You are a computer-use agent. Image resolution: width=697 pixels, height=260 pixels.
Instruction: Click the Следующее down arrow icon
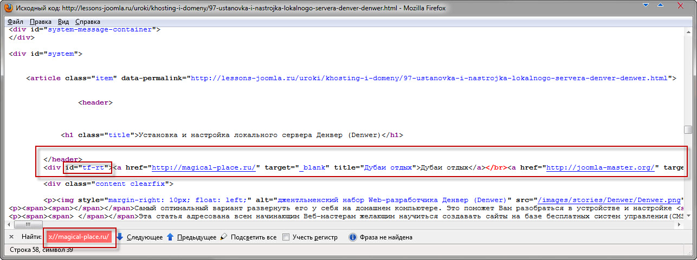[x=120, y=237]
